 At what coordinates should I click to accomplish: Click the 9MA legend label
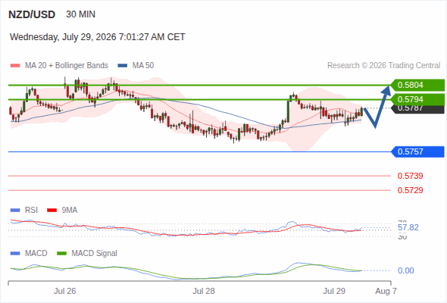[70, 211]
